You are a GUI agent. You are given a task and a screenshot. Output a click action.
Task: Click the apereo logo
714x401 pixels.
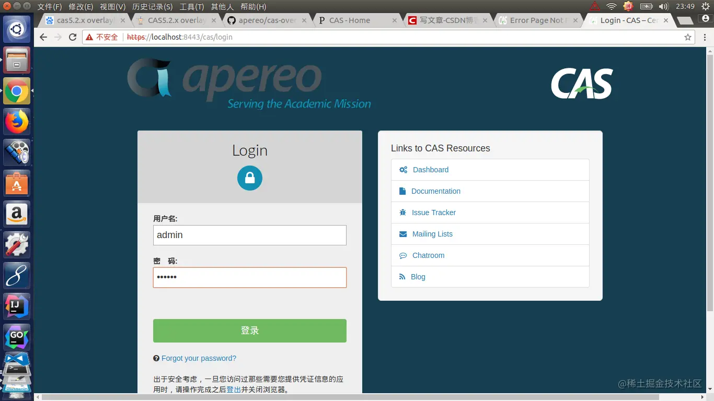pyautogui.click(x=249, y=83)
